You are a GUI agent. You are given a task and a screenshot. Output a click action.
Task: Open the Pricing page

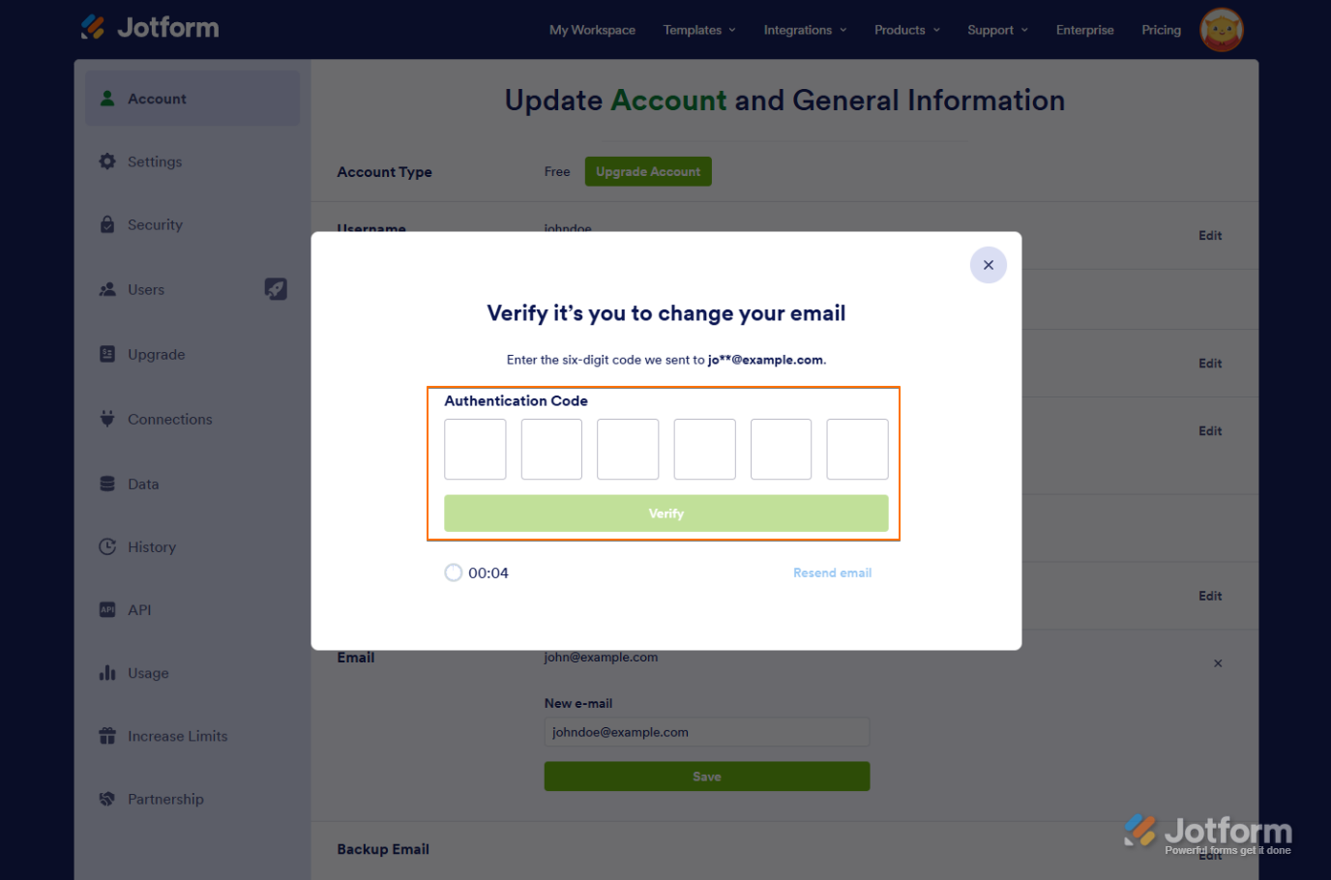tap(1161, 30)
